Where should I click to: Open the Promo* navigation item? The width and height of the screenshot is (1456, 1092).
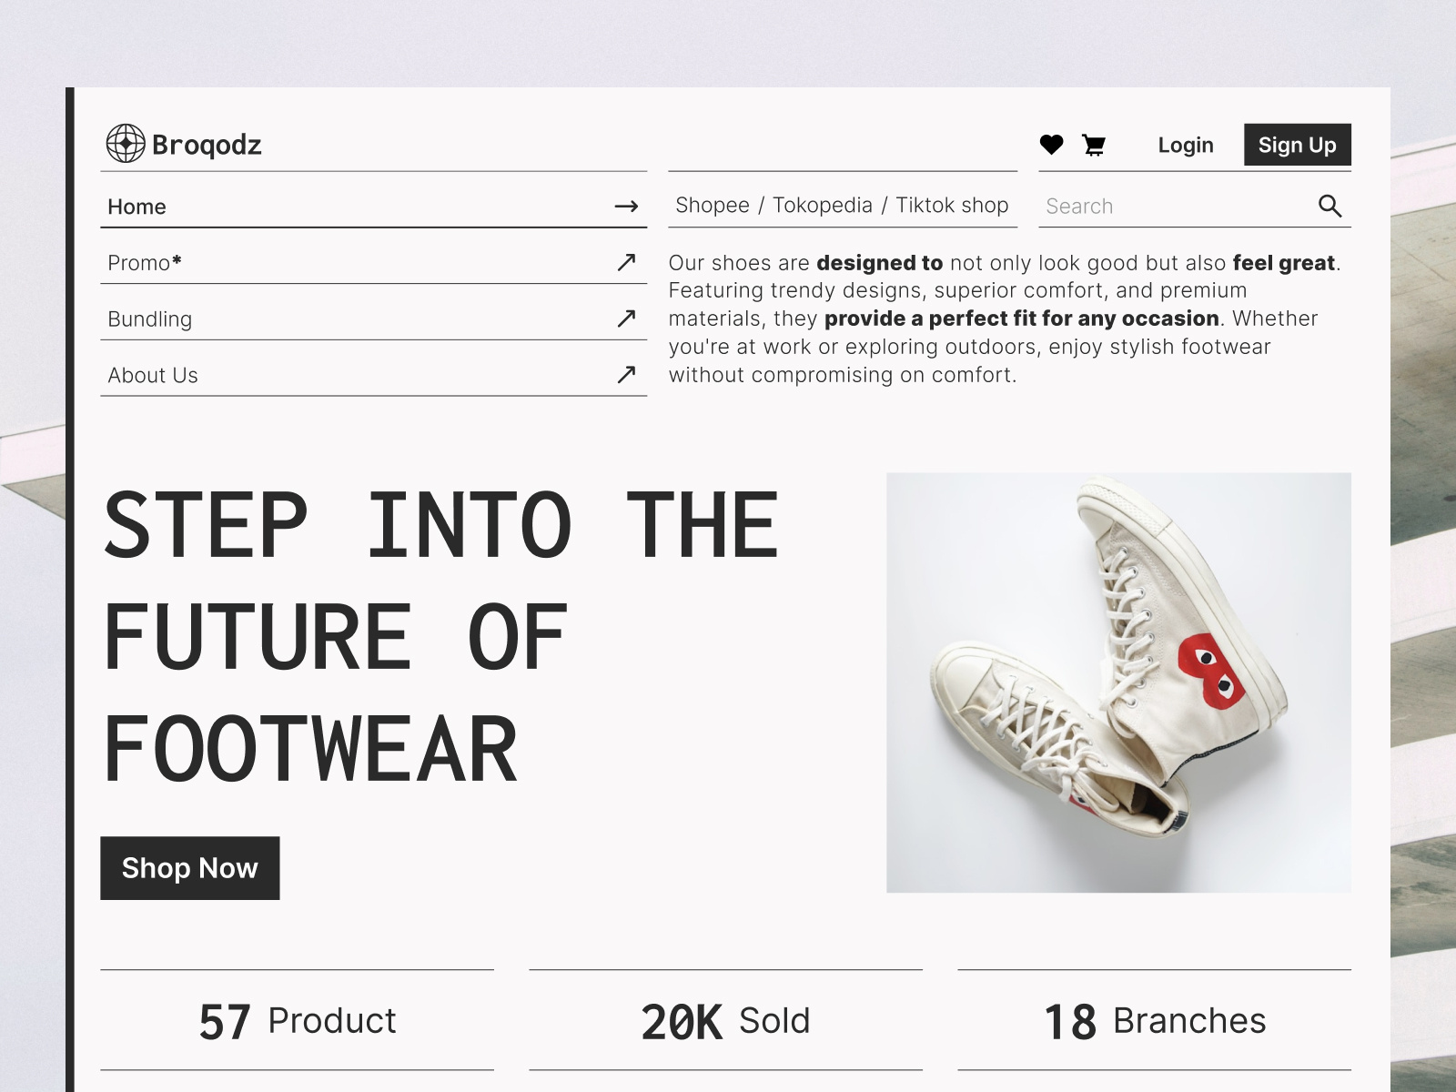point(143,263)
